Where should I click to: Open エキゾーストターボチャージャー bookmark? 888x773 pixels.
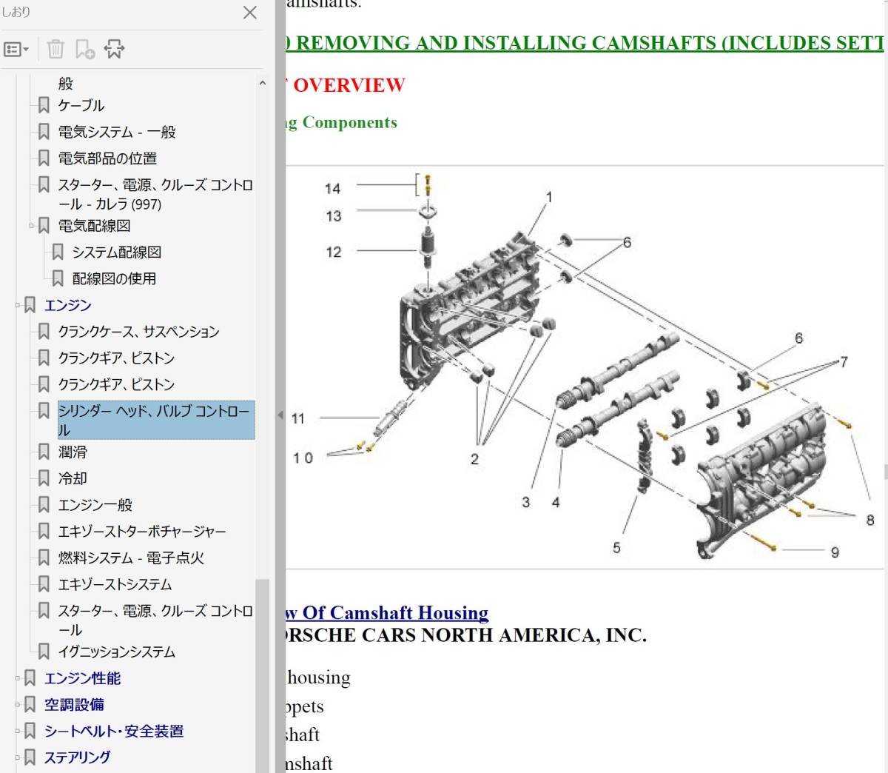coord(142,532)
